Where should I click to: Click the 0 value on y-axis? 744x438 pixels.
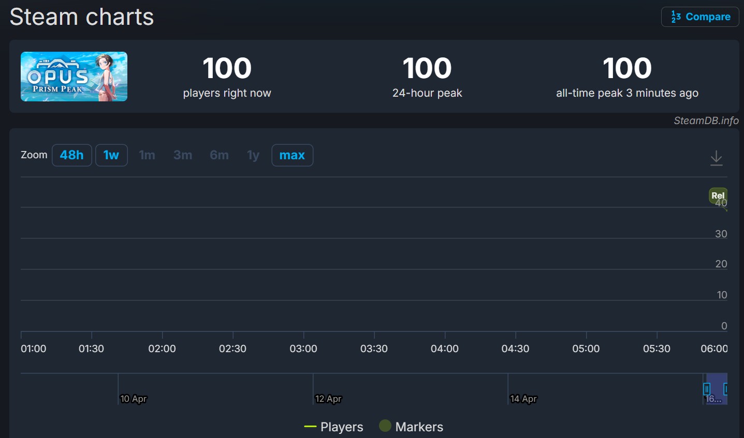724,326
